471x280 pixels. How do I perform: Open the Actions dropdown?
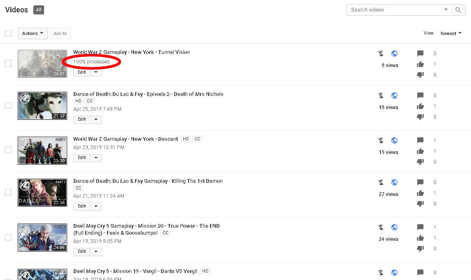click(33, 33)
